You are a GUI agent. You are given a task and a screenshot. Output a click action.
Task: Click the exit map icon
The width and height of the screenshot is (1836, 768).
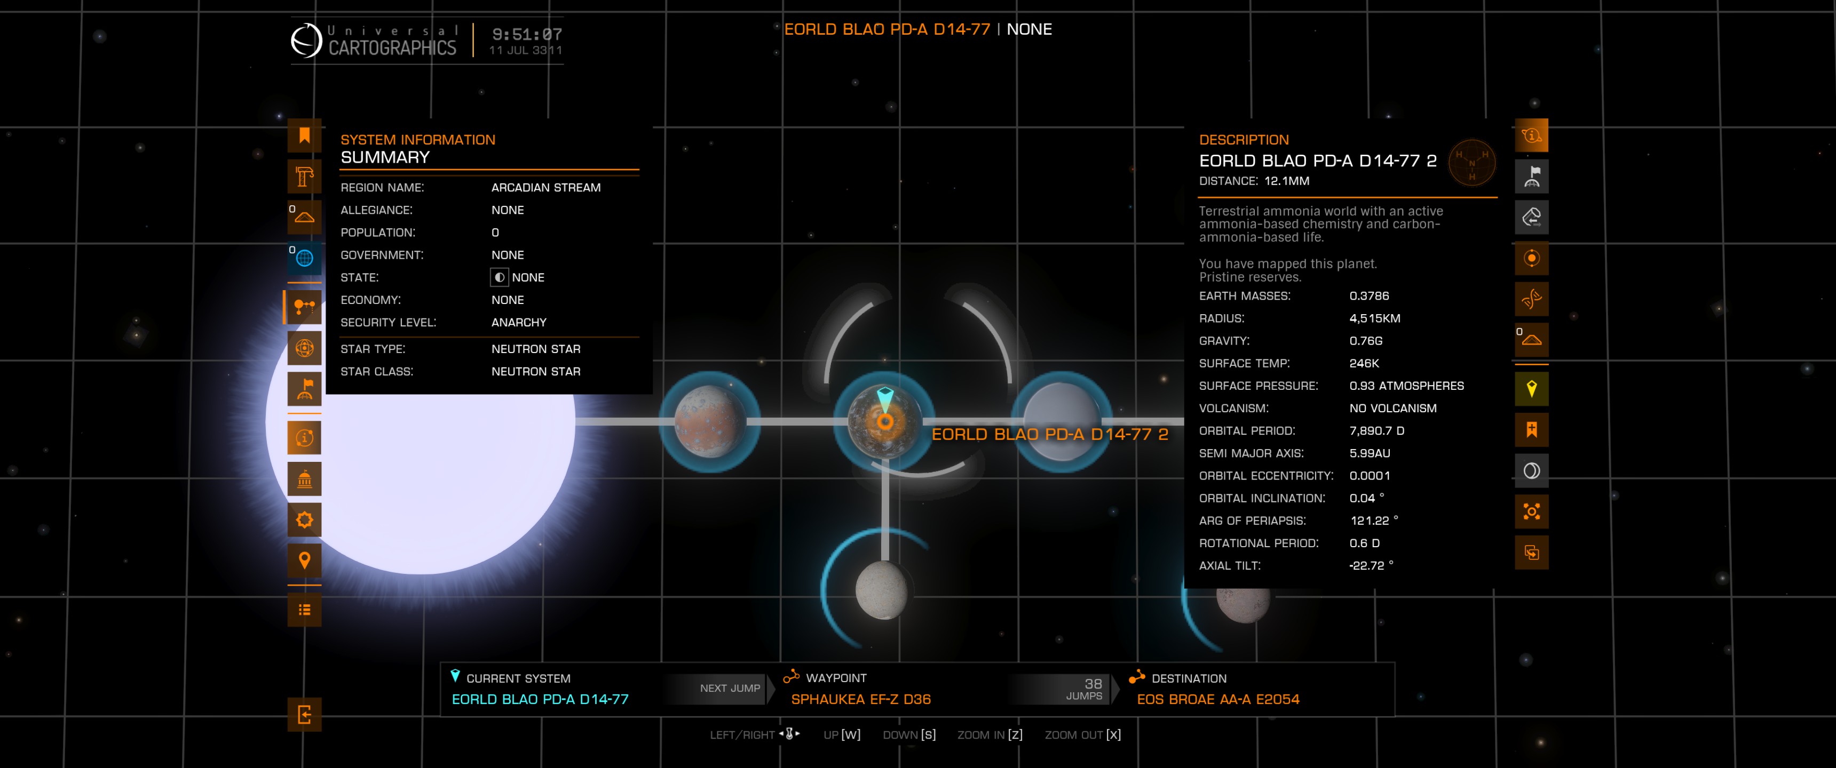pyautogui.click(x=304, y=714)
